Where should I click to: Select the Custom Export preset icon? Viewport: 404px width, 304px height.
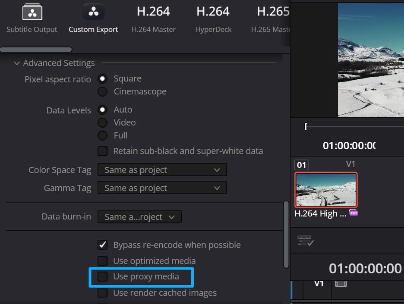point(93,12)
